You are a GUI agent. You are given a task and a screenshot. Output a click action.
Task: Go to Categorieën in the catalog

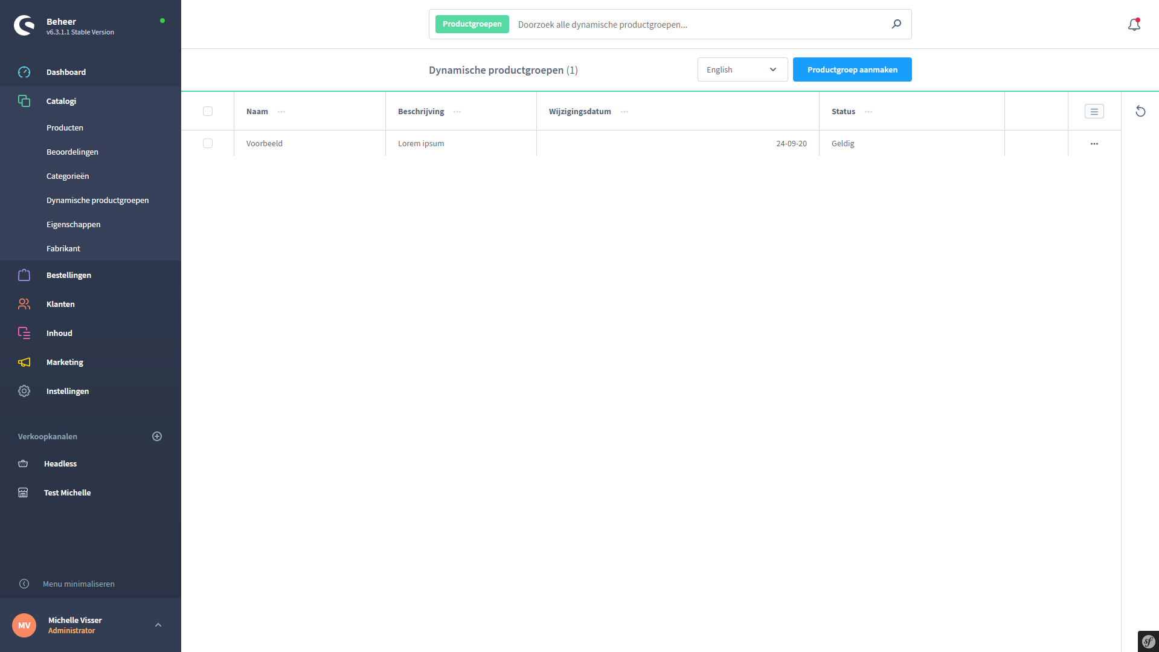(68, 176)
